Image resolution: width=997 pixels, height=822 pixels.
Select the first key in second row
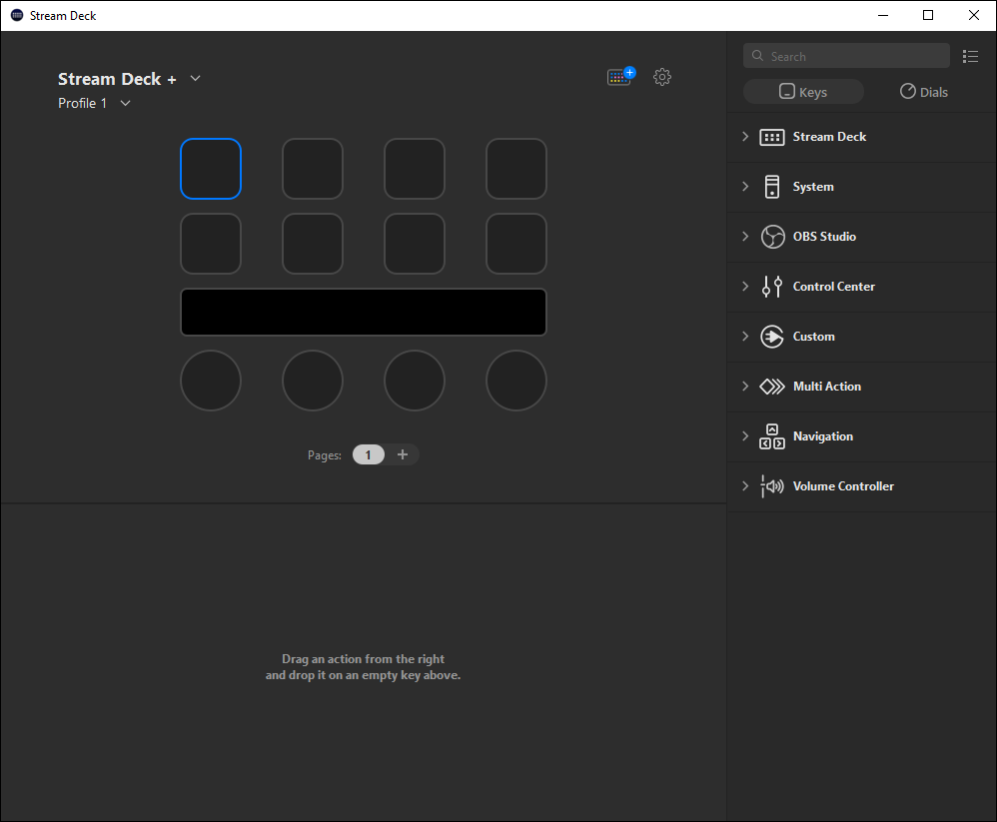pyautogui.click(x=211, y=244)
